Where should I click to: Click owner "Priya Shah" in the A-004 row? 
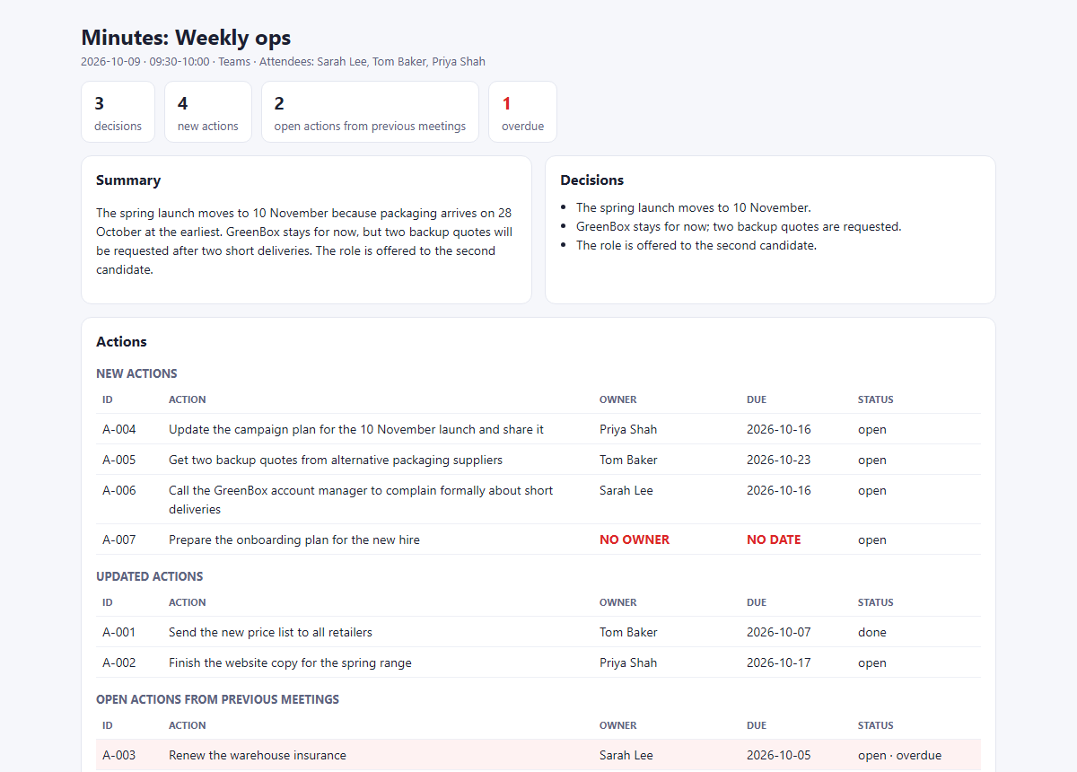pyautogui.click(x=628, y=429)
